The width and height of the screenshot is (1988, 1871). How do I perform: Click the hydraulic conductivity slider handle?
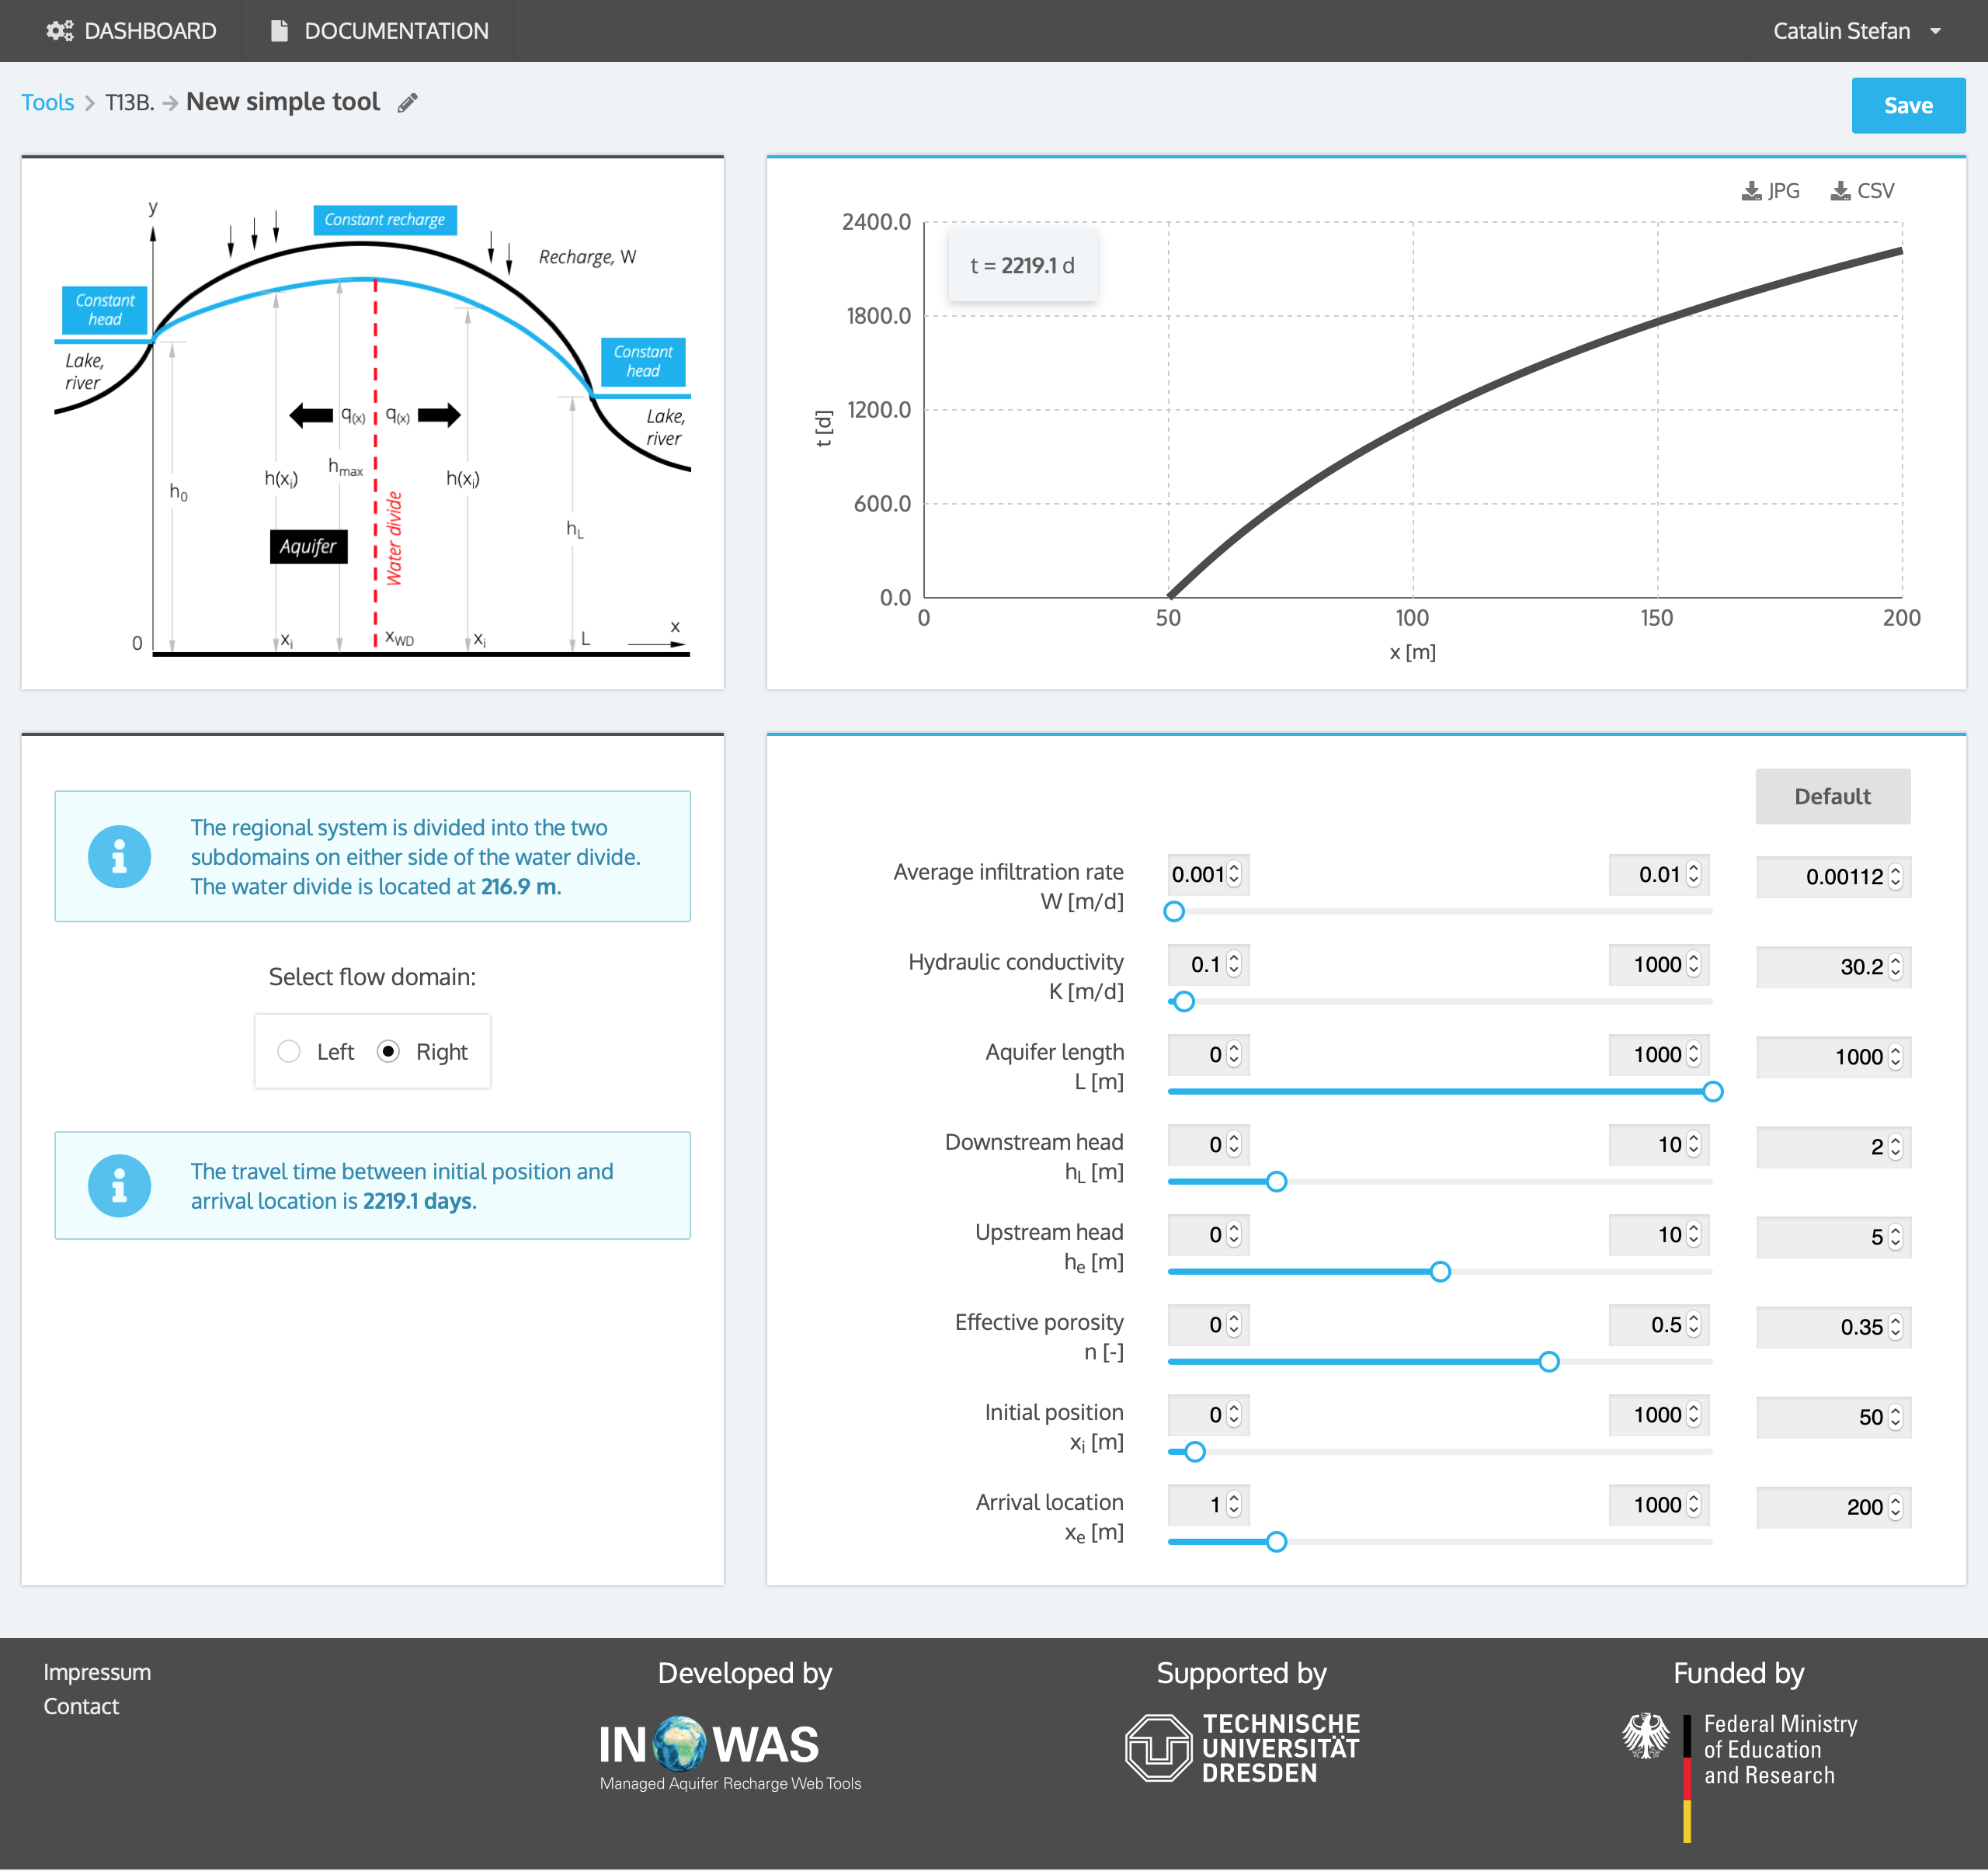coord(1184,1001)
